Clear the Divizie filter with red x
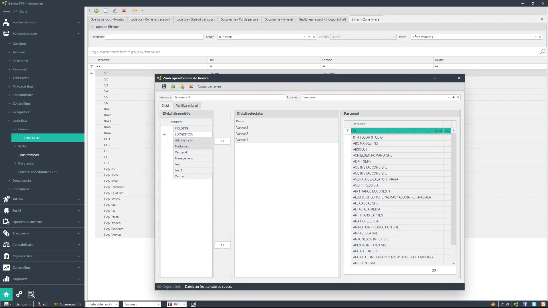 [x=540, y=37]
